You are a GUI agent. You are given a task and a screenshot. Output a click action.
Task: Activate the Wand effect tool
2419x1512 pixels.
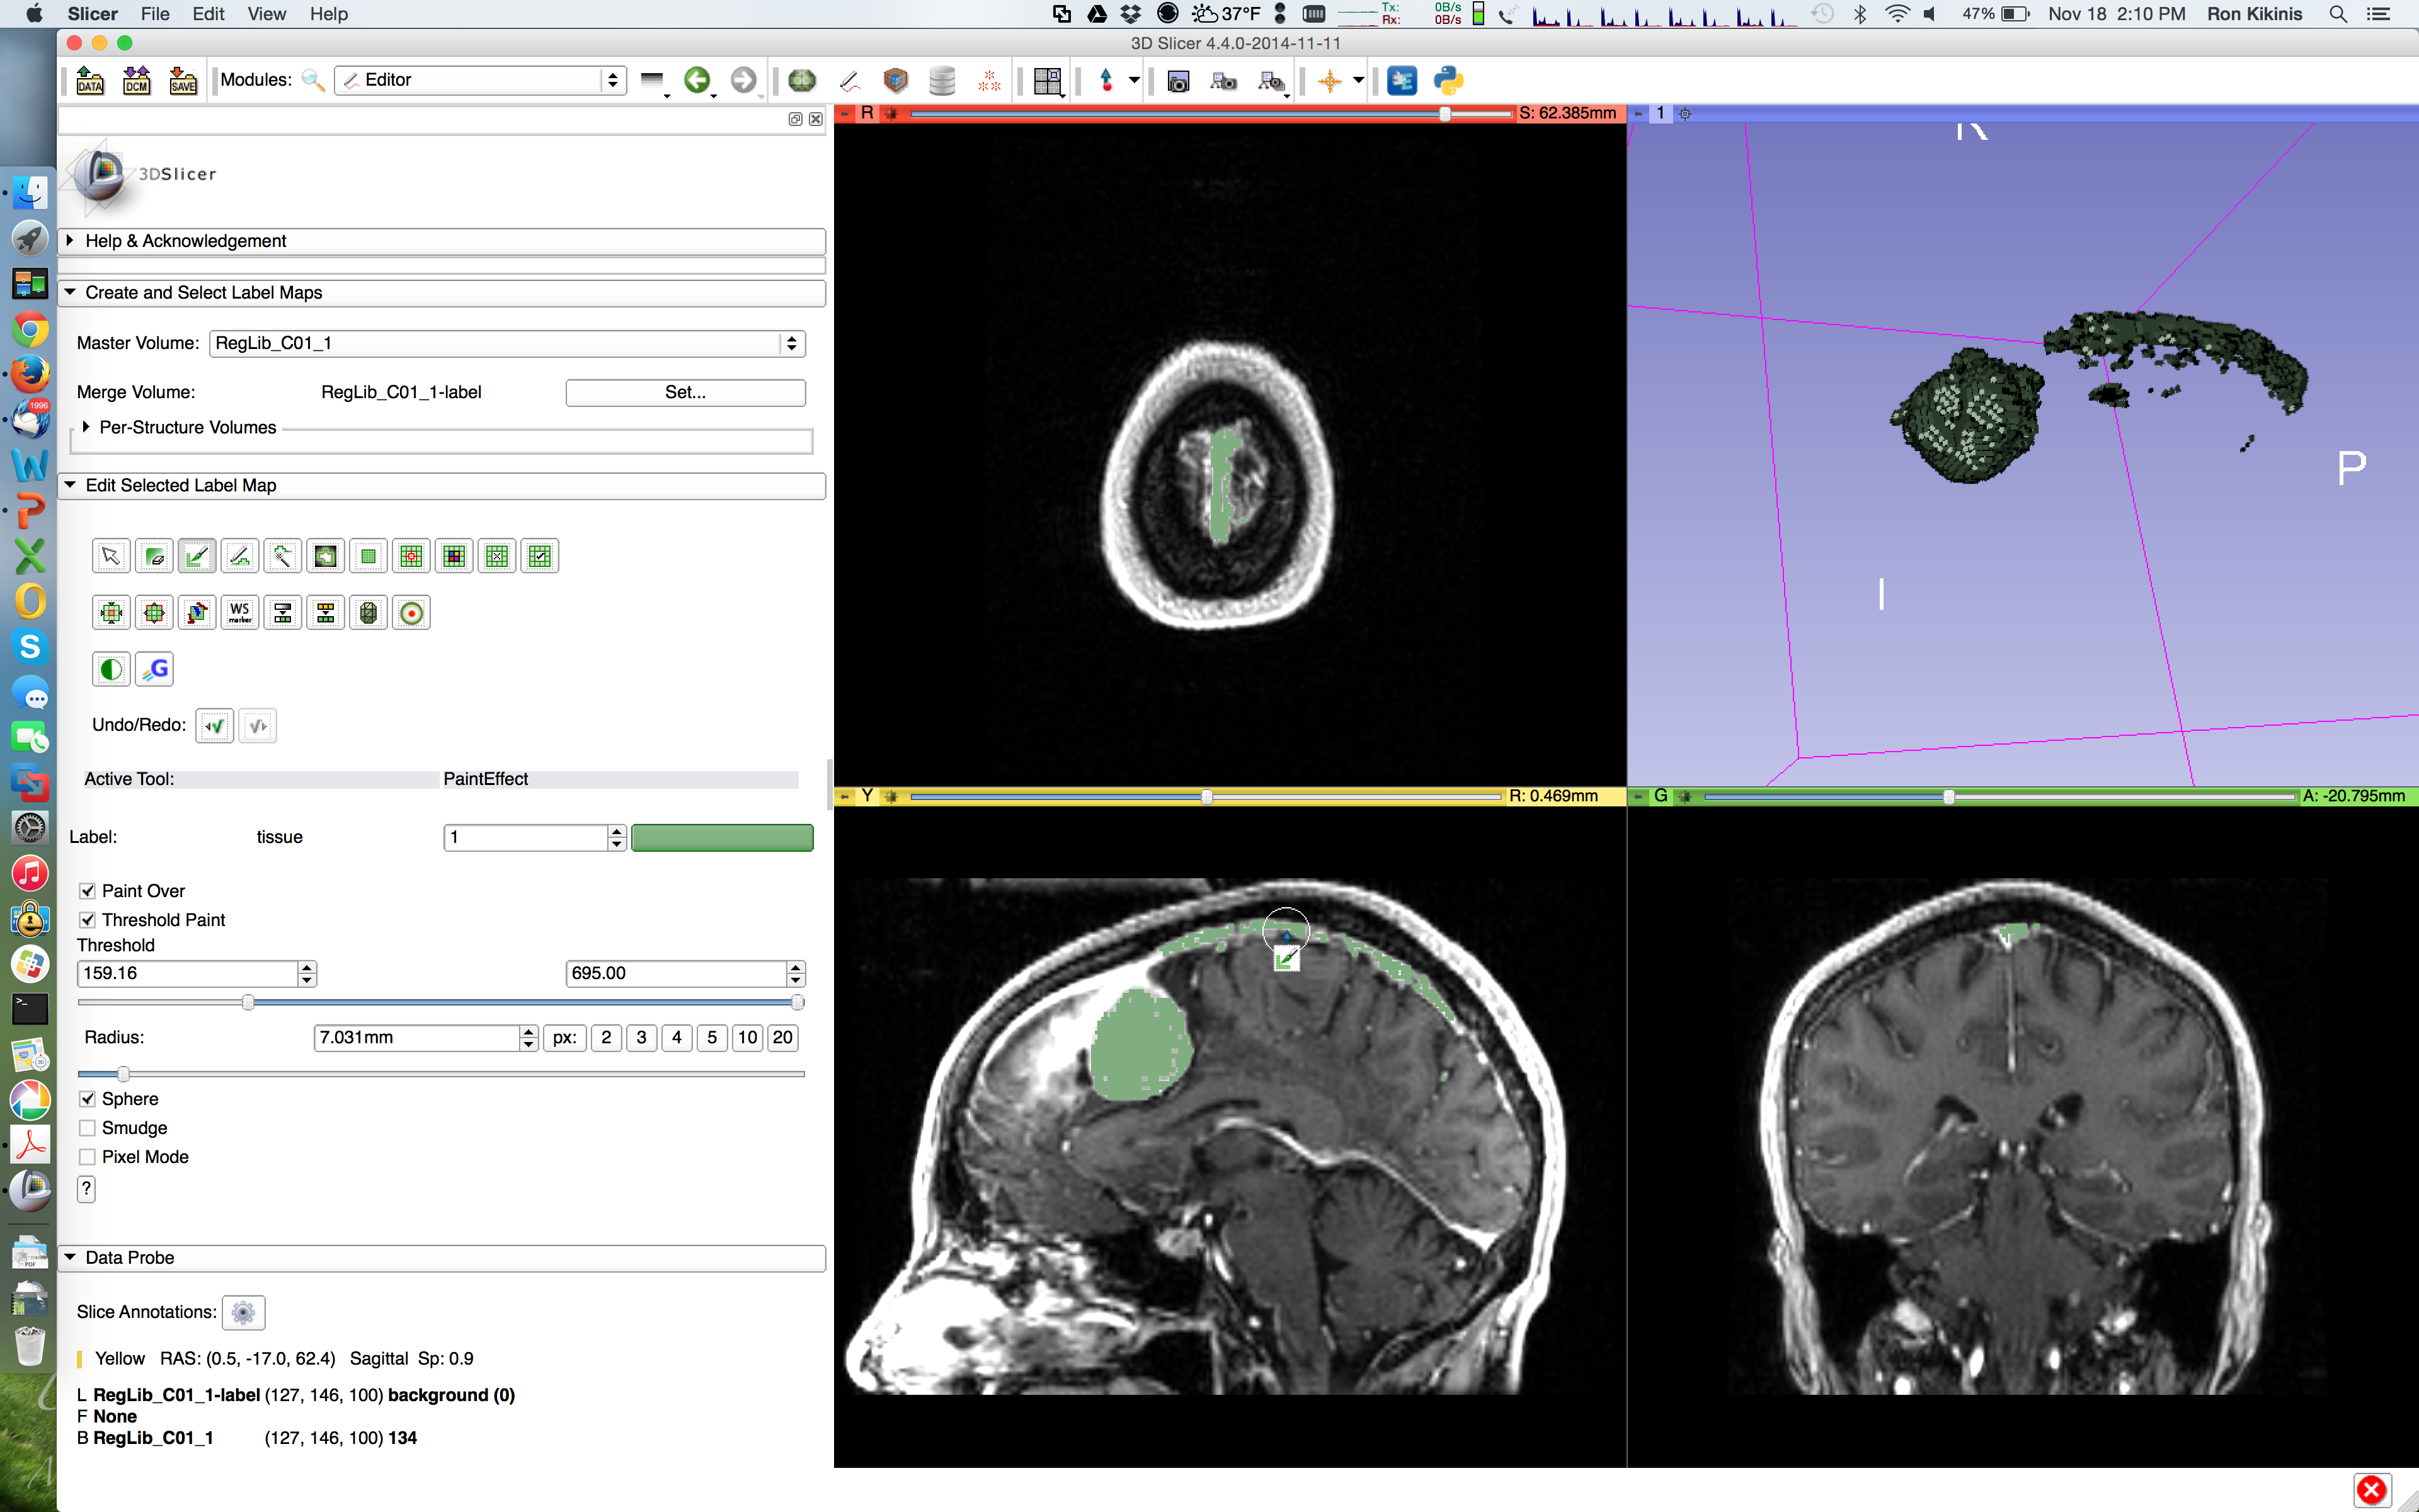tap(283, 557)
